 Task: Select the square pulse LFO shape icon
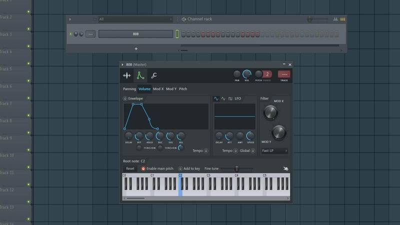click(230, 98)
